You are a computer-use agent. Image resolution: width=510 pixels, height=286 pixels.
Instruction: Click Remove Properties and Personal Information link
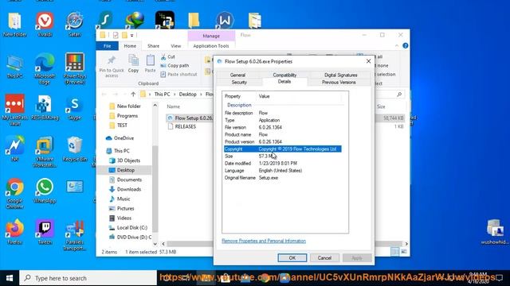coord(264,241)
